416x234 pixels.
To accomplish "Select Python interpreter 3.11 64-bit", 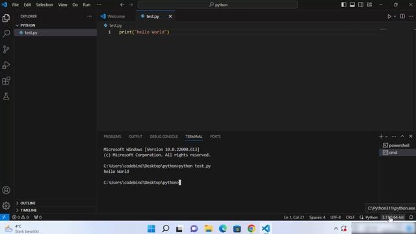I will point(393,217).
